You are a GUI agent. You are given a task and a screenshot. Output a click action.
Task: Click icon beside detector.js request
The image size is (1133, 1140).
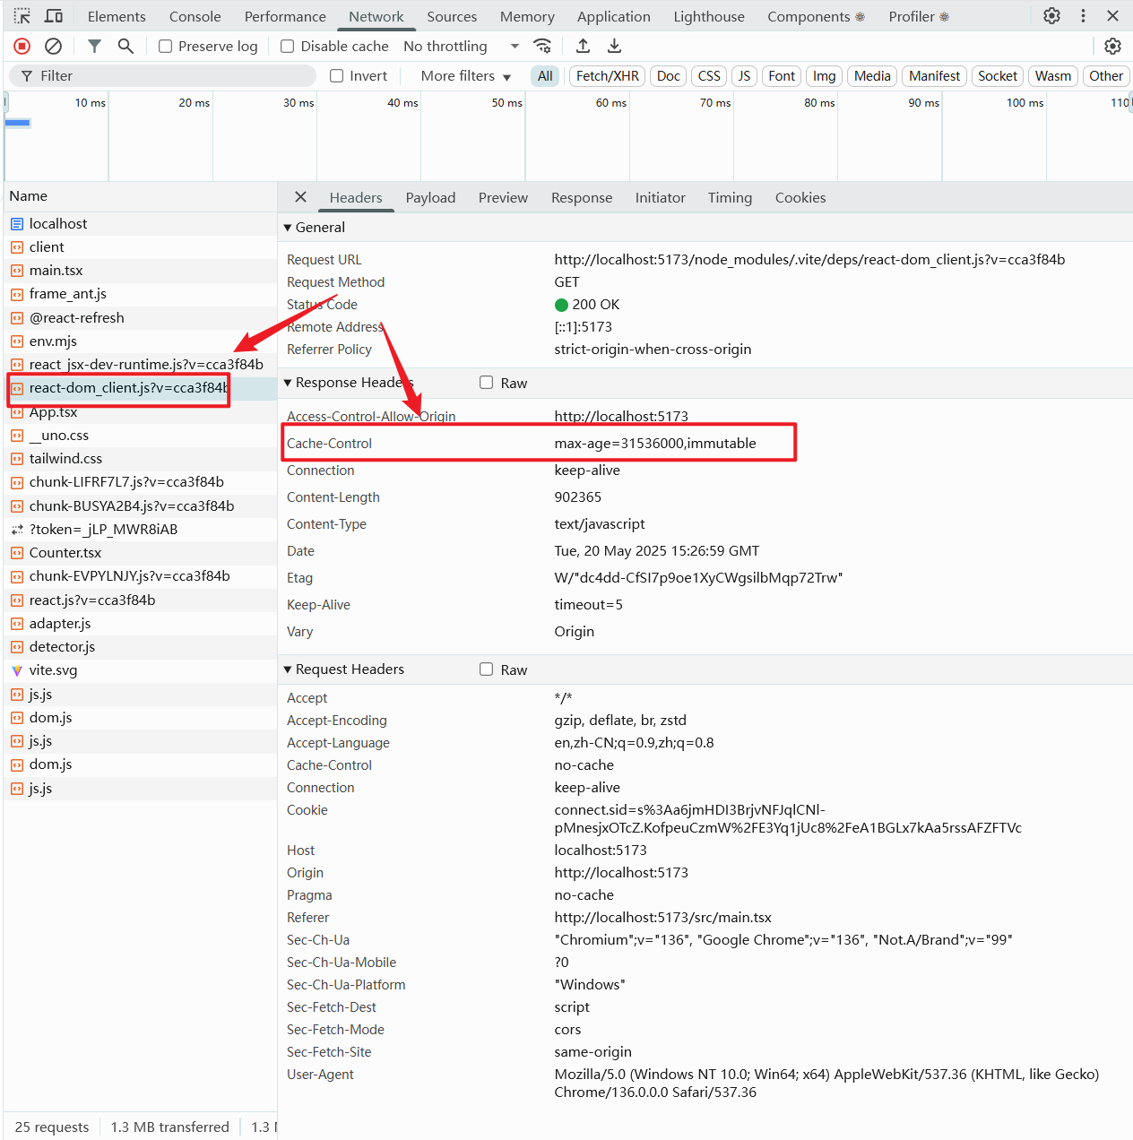point(17,647)
